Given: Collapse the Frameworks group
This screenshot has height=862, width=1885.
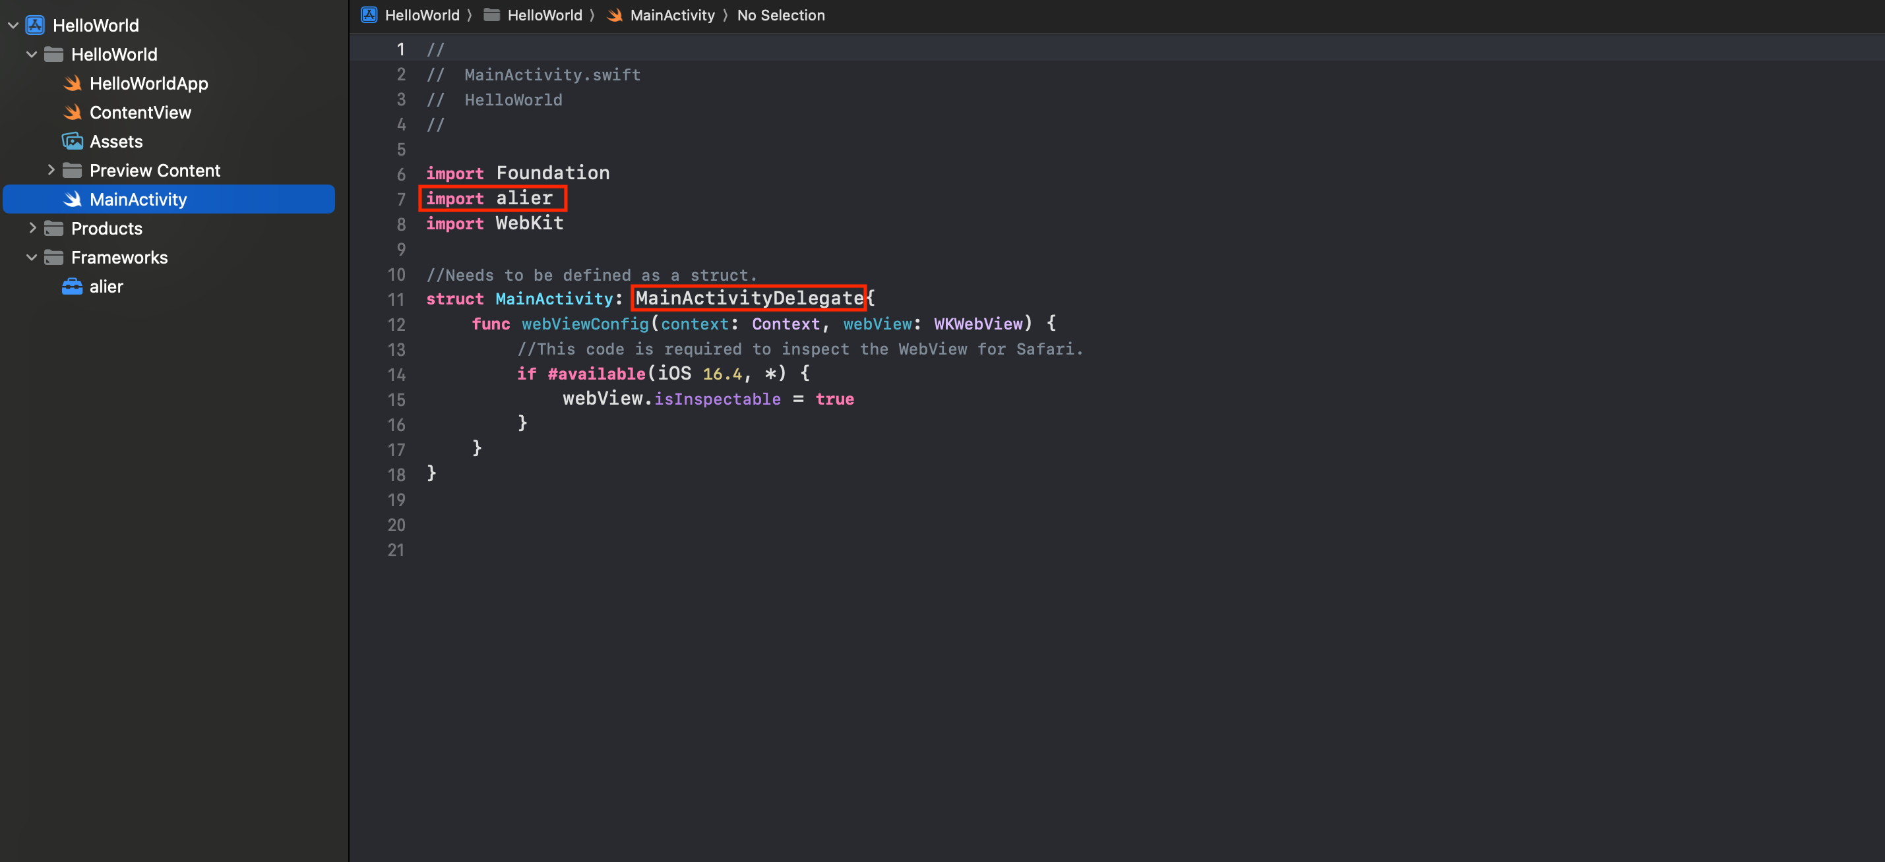Looking at the screenshot, I should click(x=32, y=258).
